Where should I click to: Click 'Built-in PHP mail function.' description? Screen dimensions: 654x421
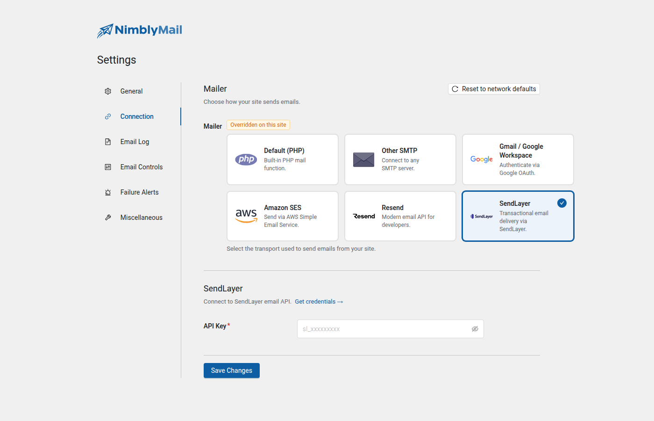coord(285,164)
